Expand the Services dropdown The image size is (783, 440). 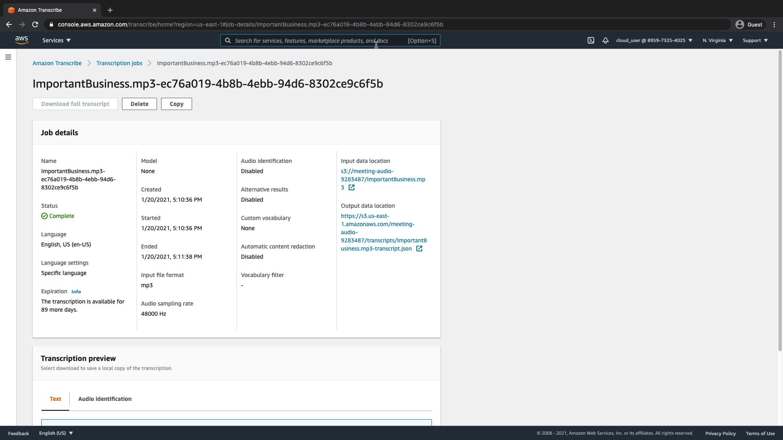click(56, 40)
